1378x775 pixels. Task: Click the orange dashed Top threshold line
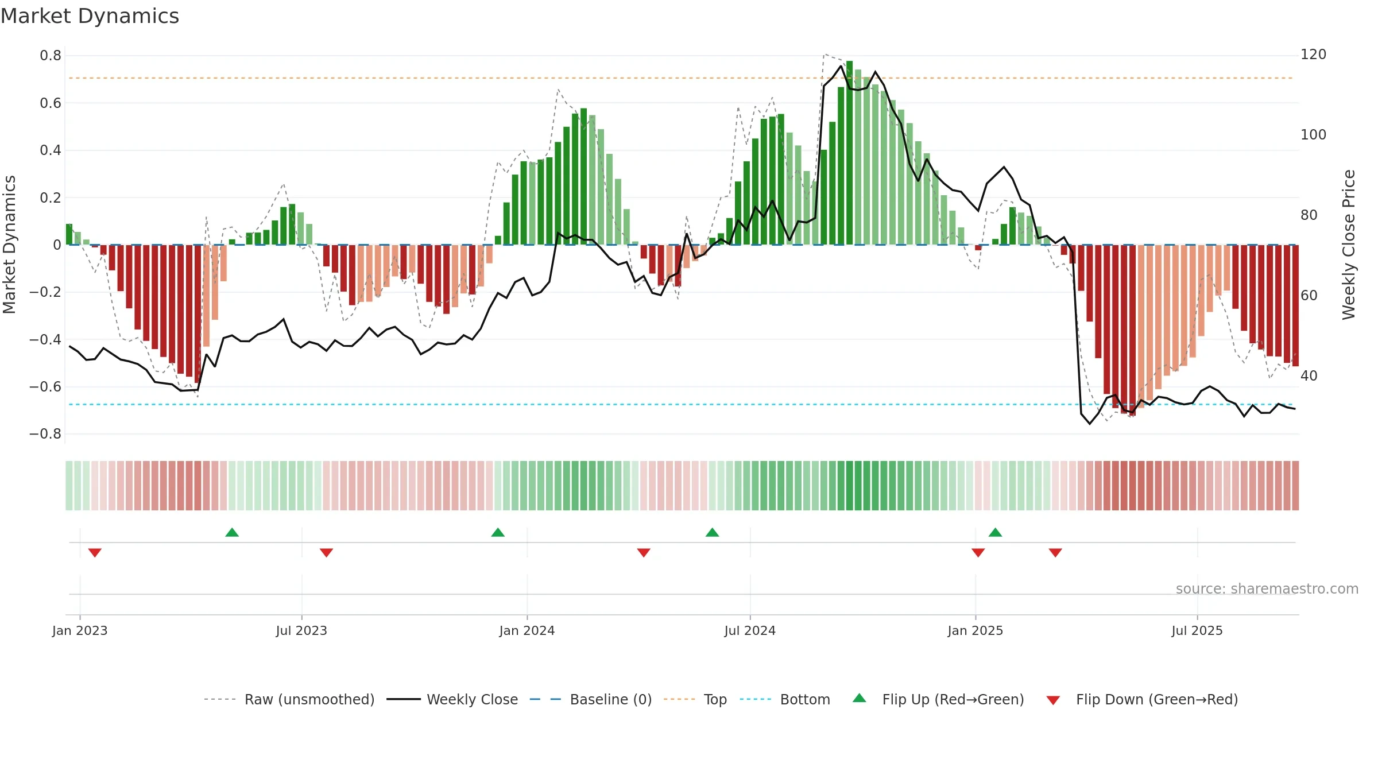click(x=680, y=78)
